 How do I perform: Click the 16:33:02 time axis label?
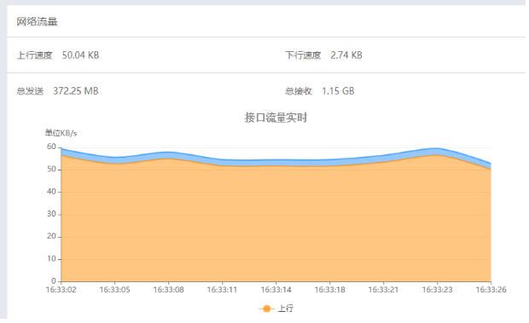coord(61,290)
